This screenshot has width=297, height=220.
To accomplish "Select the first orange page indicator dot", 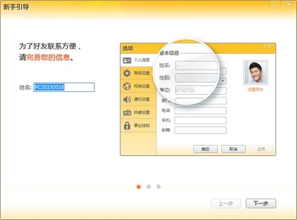I will click(x=138, y=187).
